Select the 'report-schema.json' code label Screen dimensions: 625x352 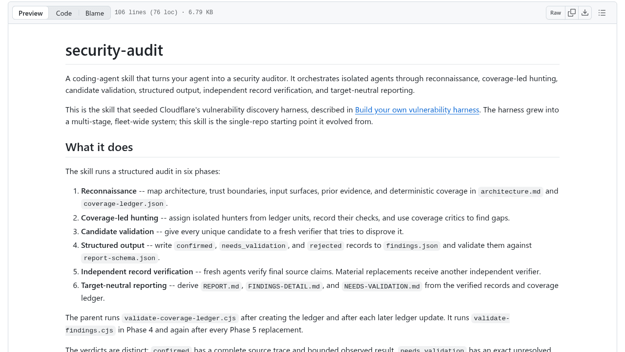pos(120,258)
